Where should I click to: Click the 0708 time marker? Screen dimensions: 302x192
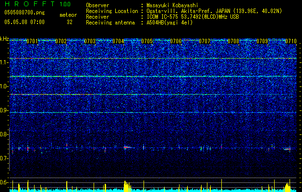coord(233,41)
